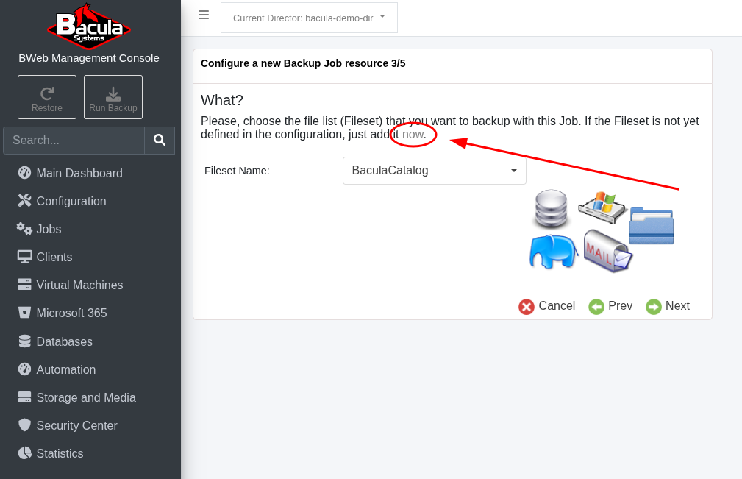The height and width of the screenshot is (479, 742).
Task: Toggle the hamburger sidebar menu icon
Action: 204,15
